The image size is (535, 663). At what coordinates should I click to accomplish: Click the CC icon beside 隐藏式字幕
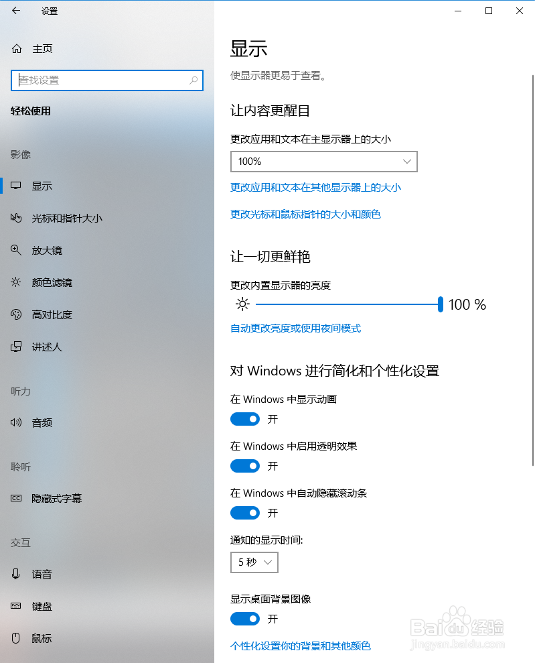point(16,498)
